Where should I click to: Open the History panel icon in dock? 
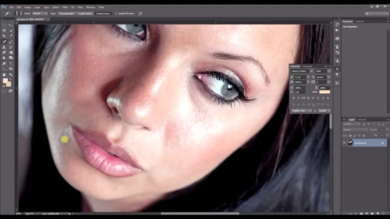337,24
